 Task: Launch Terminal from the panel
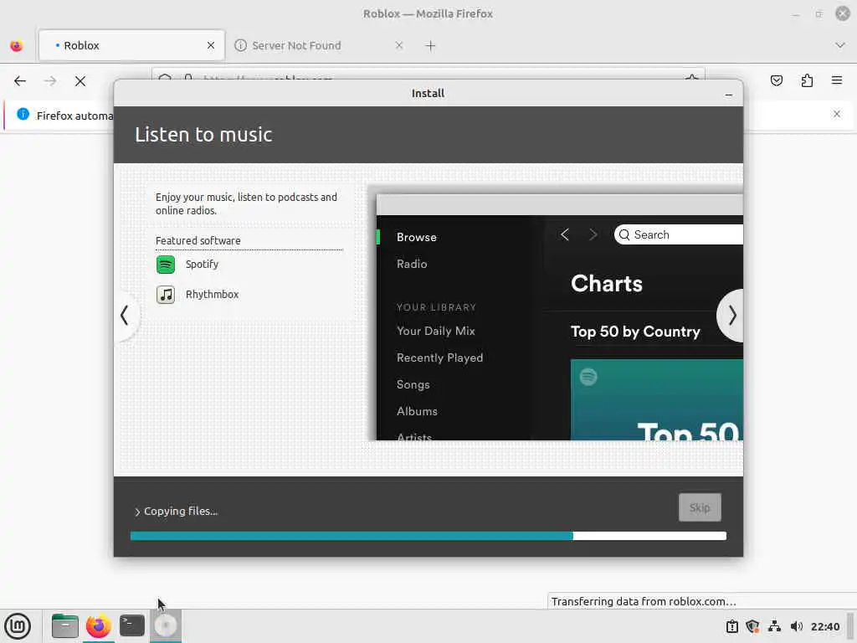132,626
